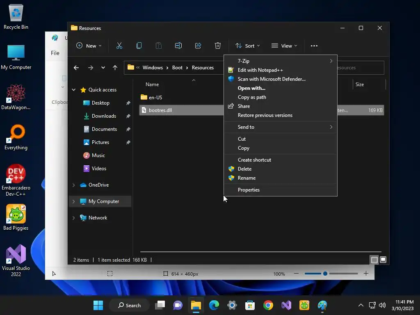Select Embarcadero Dev-C++ desktop shortcut
Viewport: 420px width, 315px height.
(x=16, y=180)
